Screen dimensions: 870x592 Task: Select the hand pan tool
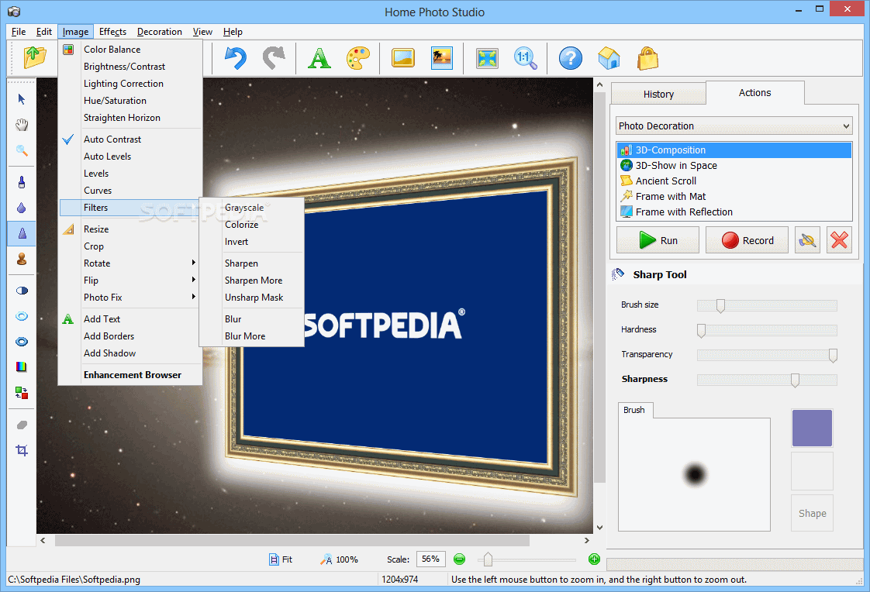(22, 125)
